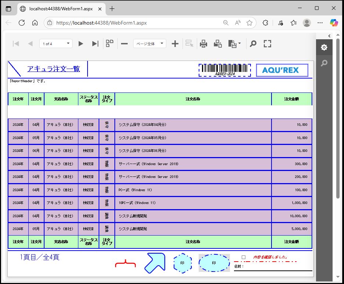Zoom in with the plus button
The width and height of the screenshot is (344, 284).
click(x=175, y=44)
